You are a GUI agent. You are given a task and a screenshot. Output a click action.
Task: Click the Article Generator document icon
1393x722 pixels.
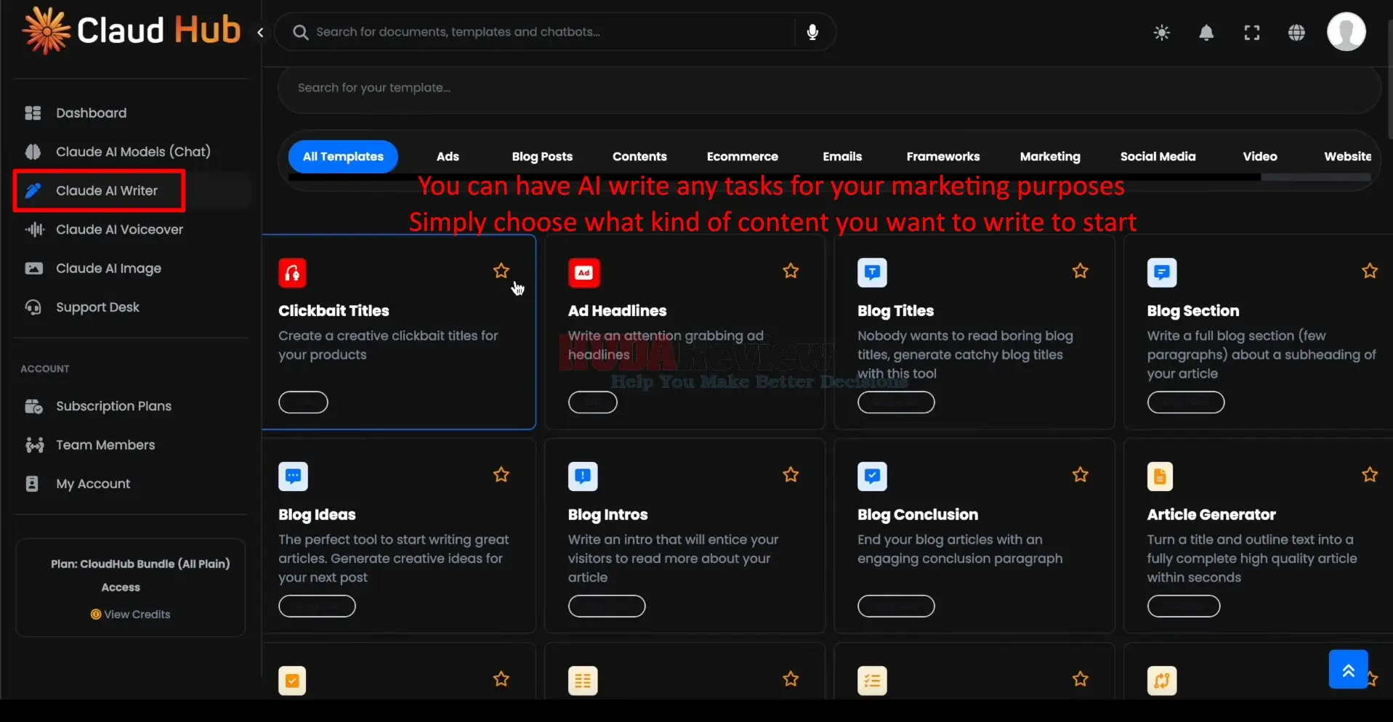[1160, 476]
